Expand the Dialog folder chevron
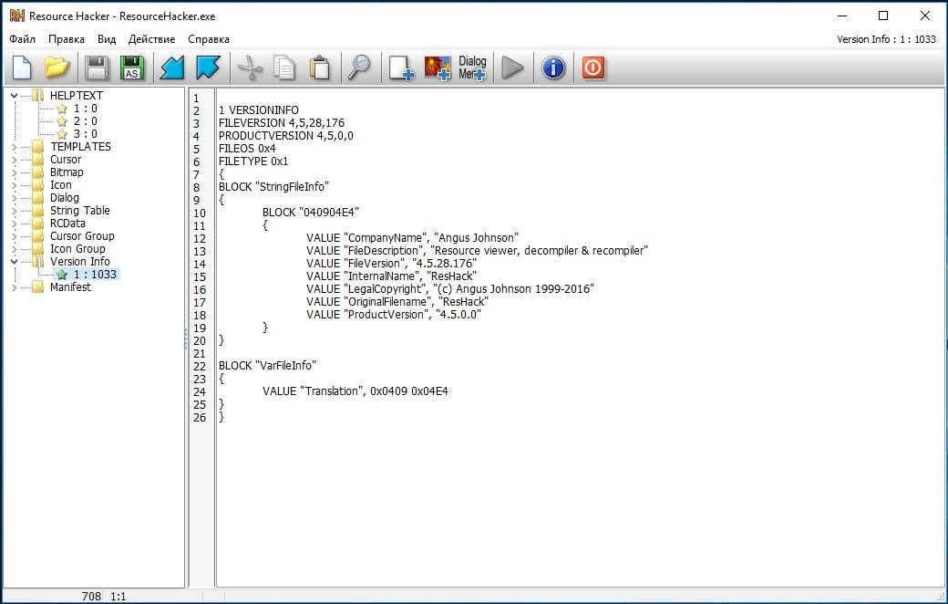 pyautogui.click(x=14, y=198)
